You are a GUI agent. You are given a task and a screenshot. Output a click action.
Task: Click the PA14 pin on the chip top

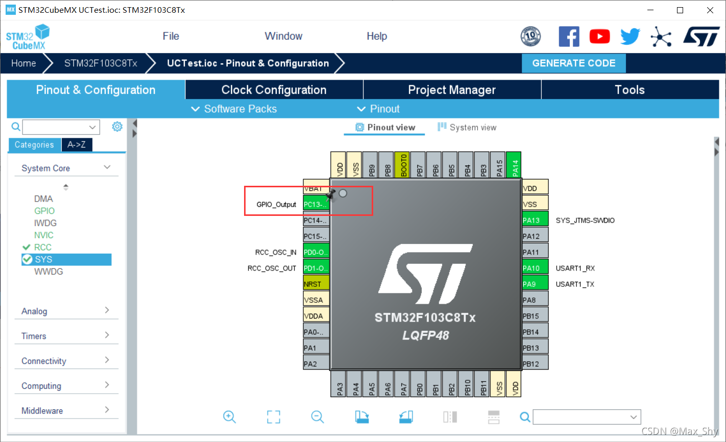(x=514, y=165)
